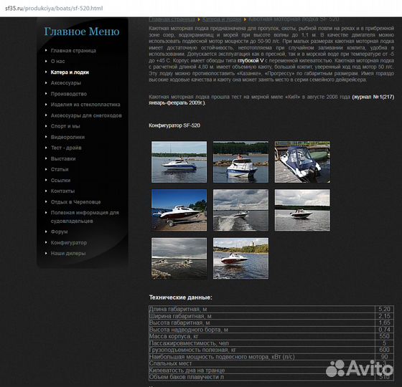Go to Аксессуары section
The height and width of the screenshot is (387, 402).
click(65, 83)
